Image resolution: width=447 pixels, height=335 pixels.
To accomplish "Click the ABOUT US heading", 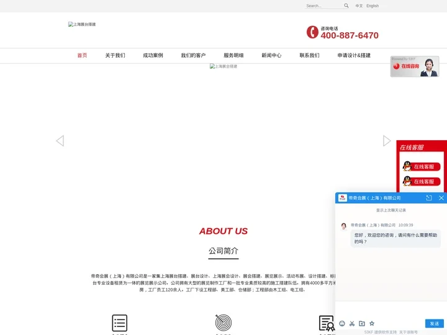I will coord(223,231).
